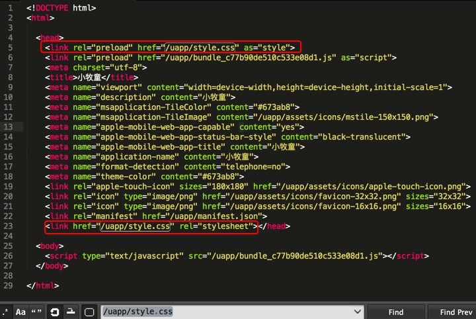476x319 pixels.
Task: Click line number 23 in the gutter
Action: 8,226
